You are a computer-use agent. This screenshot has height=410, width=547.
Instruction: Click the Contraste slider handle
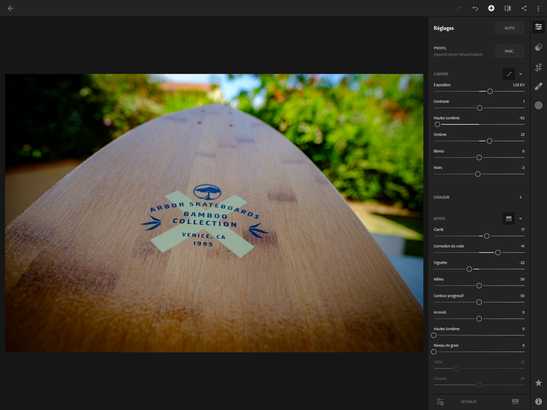(480, 108)
